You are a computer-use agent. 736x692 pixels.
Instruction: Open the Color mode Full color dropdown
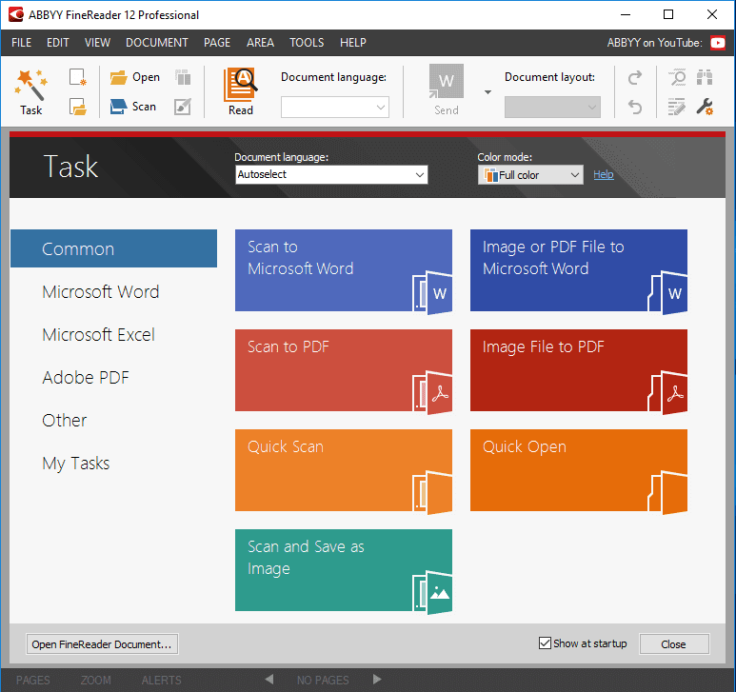530,175
